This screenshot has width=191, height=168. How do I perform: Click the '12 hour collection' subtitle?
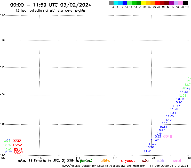[x=50, y=11]
